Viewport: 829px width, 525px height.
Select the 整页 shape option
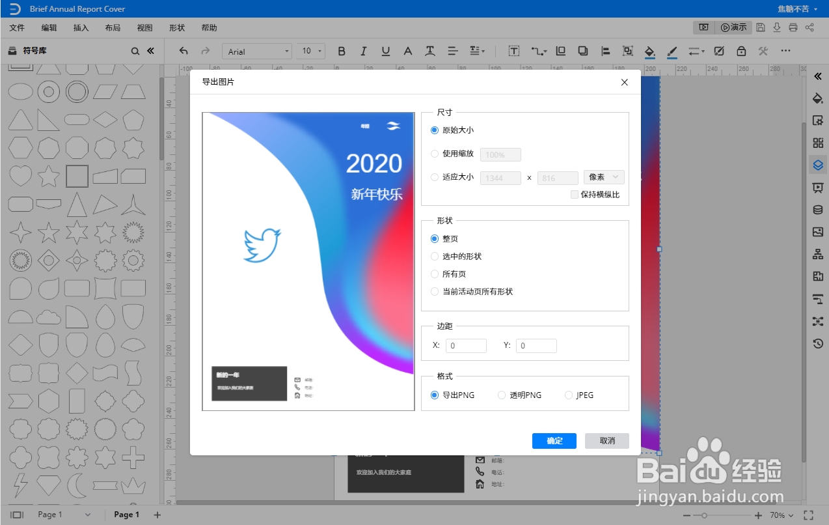(x=435, y=239)
